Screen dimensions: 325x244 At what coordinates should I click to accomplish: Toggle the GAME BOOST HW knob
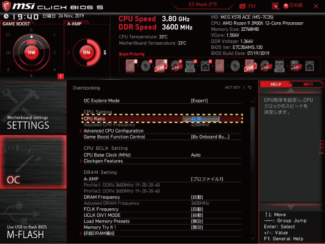pos(32,53)
